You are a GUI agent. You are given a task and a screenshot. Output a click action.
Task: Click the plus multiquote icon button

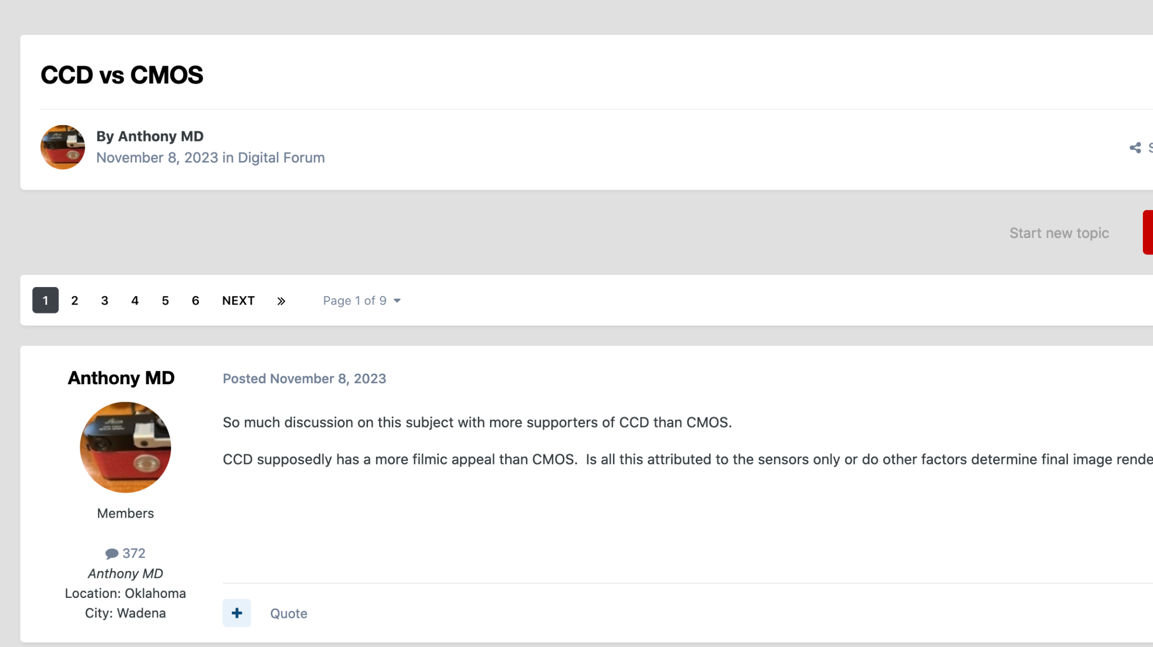pos(237,613)
